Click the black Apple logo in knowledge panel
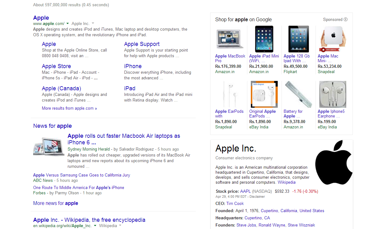380x229 pixels. click(334, 162)
